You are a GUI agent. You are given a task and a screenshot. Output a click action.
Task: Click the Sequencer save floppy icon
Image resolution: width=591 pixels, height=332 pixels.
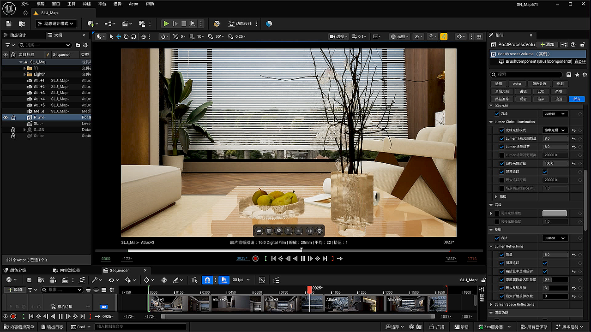click(x=29, y=280)
